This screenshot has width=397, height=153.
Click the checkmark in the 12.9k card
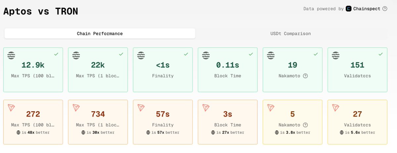point(56,54)
